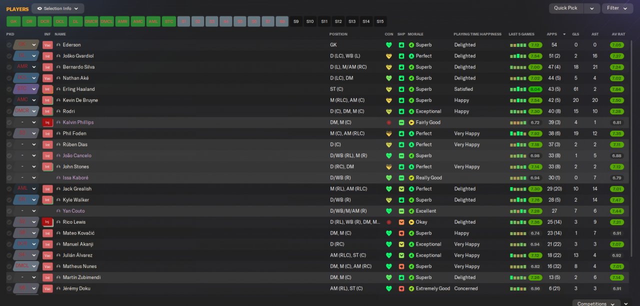Click the person icon beside Erling Haaland's name

coord(58,89)
